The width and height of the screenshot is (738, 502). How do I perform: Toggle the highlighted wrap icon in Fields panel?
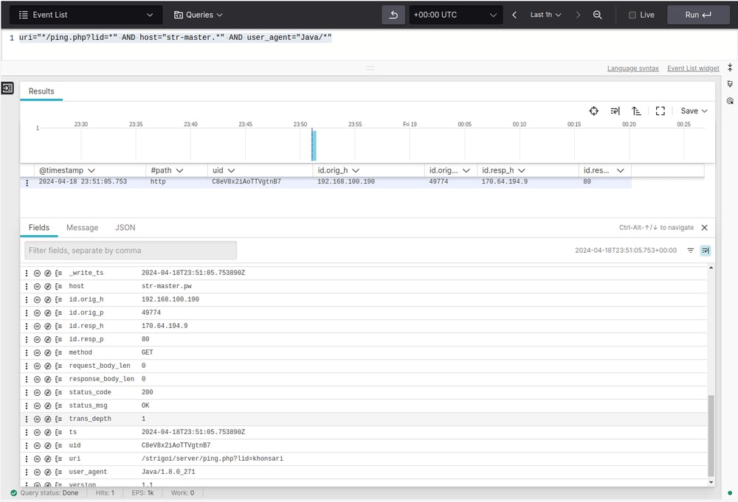(x=706, y=251)
